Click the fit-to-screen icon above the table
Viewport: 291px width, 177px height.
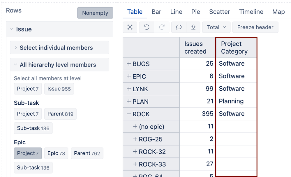coord(130,27)
